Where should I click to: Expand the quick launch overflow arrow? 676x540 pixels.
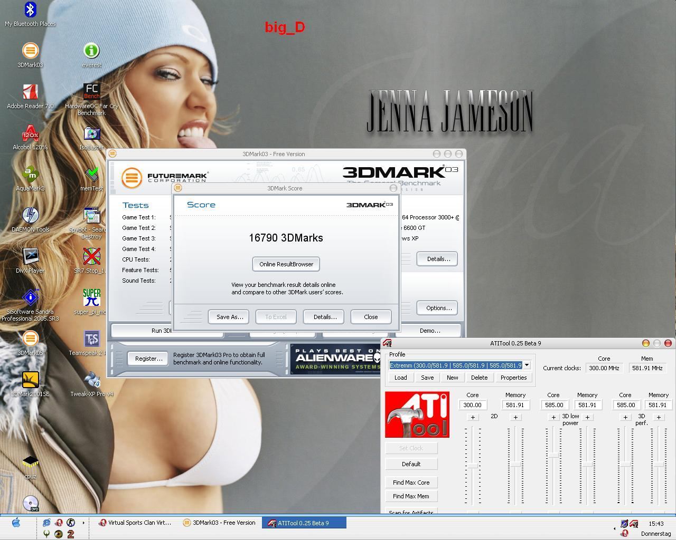pyautogui.click(x=83, y=523)
